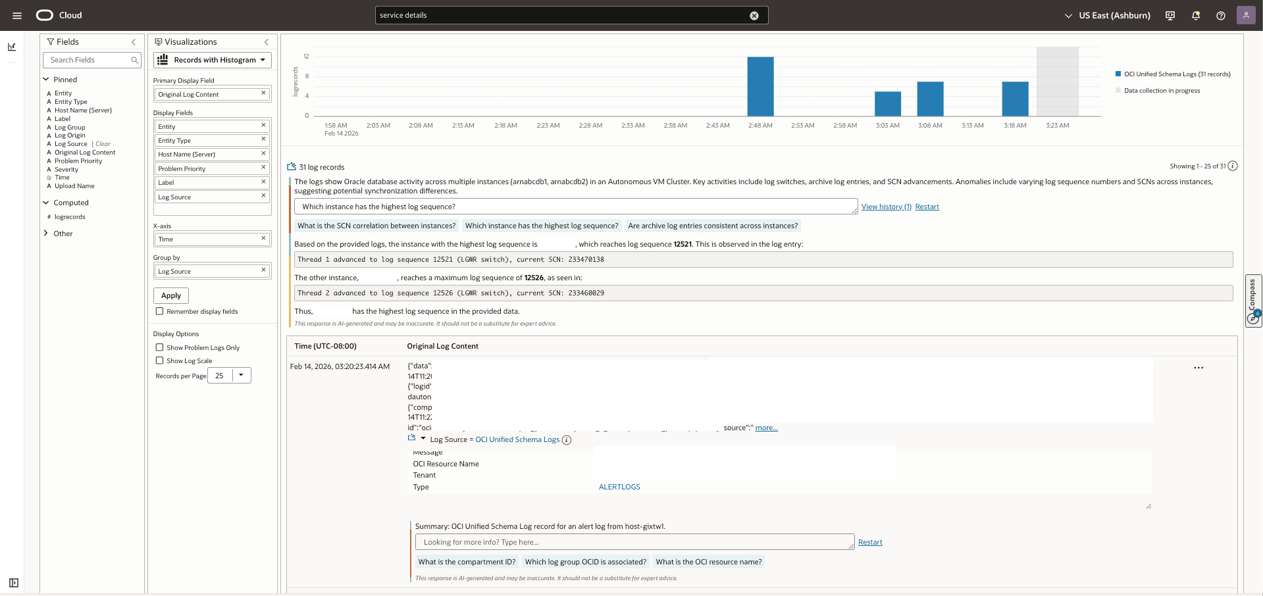Click the search icon in Search Fields

coord(134,61)
